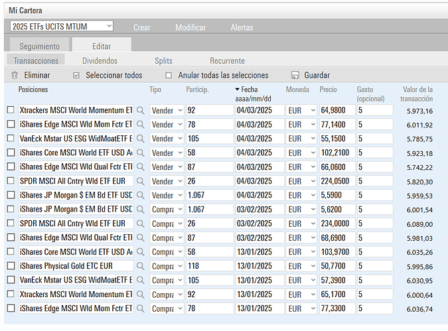Search icon for iShares Edge Mom Fctr Compra row

(140, 308)
